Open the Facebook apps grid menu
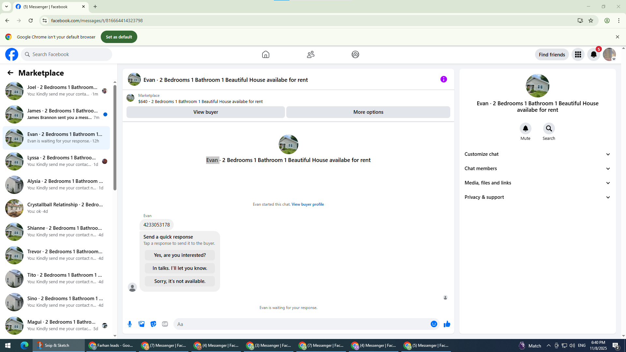The height and width of the screenshot is (352, 626). tap(578, 54)
